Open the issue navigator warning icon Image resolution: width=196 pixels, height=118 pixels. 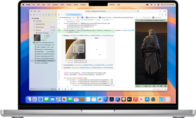tap(43, 15)
